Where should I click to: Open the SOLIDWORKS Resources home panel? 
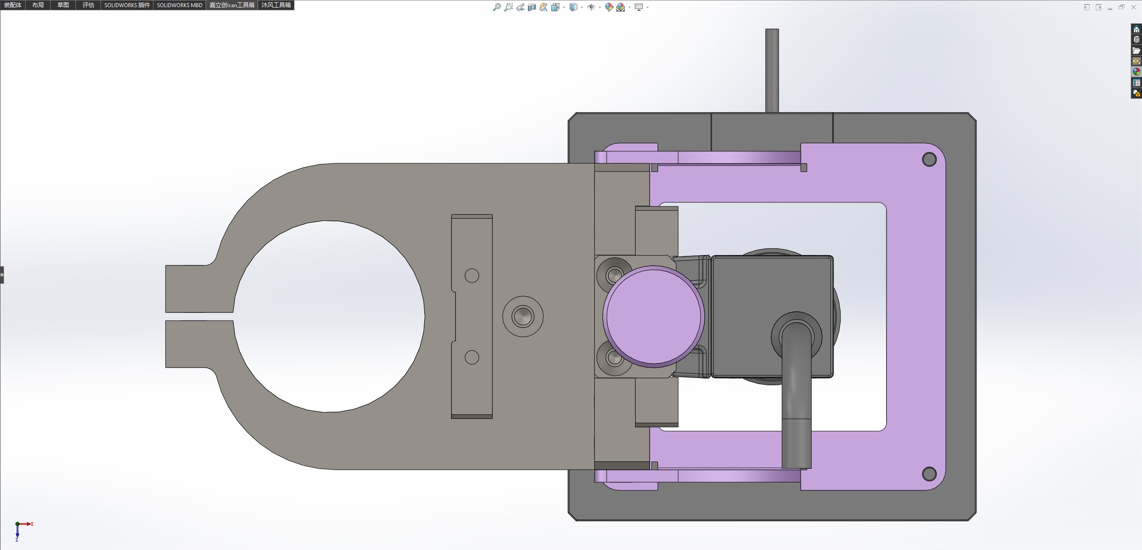click(x=1136, y=29)
